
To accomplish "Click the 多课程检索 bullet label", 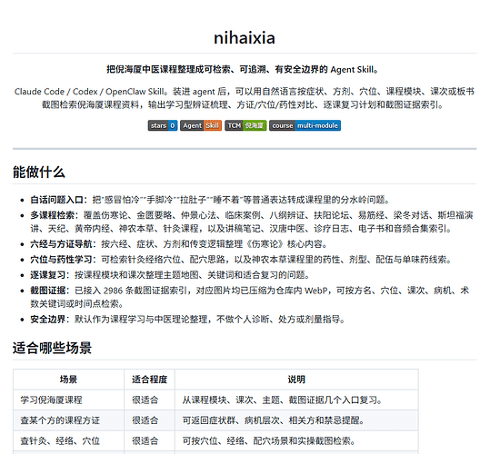I will point(52,215).
